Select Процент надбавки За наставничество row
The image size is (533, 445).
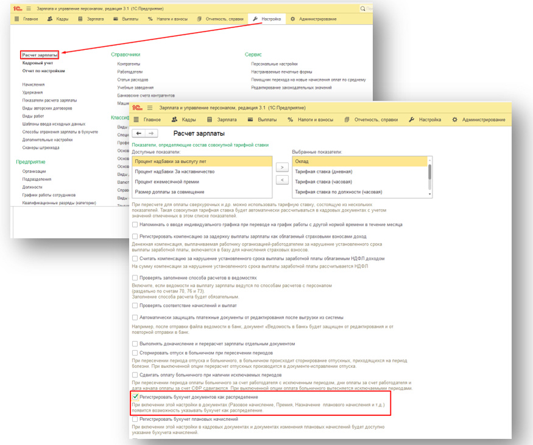coord(202,171)
